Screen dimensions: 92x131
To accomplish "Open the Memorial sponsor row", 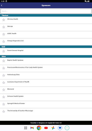I will pos(46,90).
